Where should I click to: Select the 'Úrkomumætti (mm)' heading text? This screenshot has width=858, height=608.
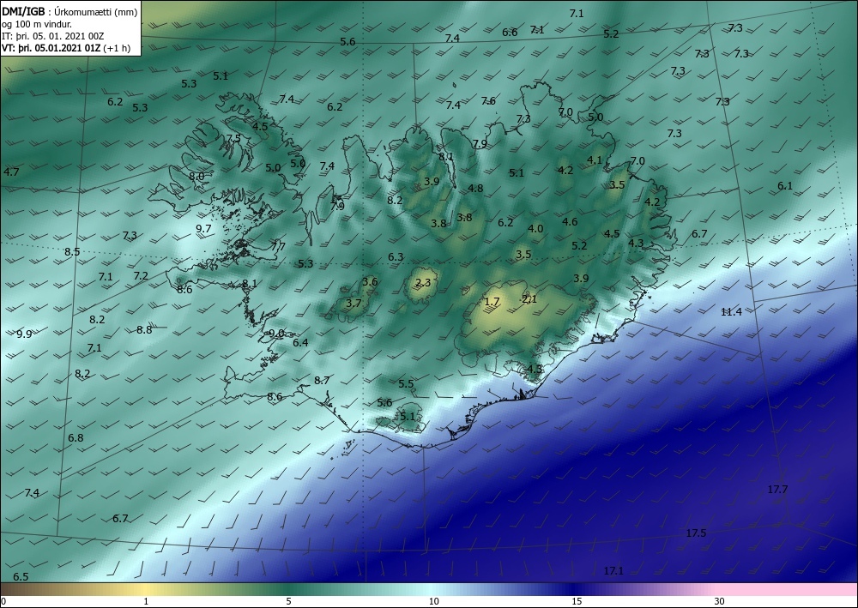[96, 12]
